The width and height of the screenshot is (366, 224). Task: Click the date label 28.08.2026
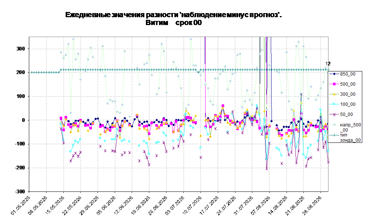pos(312,205)
